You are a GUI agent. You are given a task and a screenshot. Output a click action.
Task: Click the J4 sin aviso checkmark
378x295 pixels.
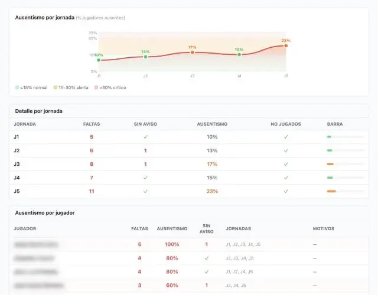145,178
